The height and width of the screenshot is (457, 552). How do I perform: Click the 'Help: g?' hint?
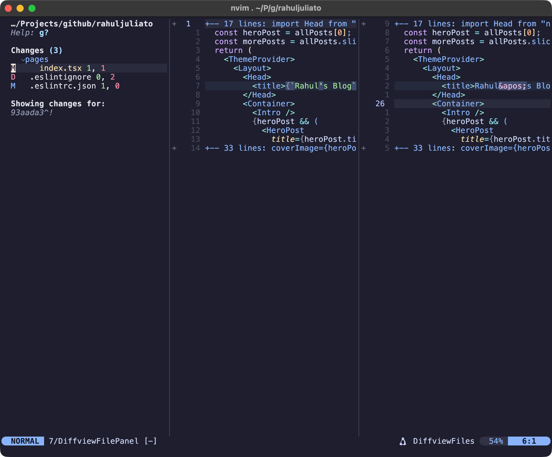click(x=30, y=33)
